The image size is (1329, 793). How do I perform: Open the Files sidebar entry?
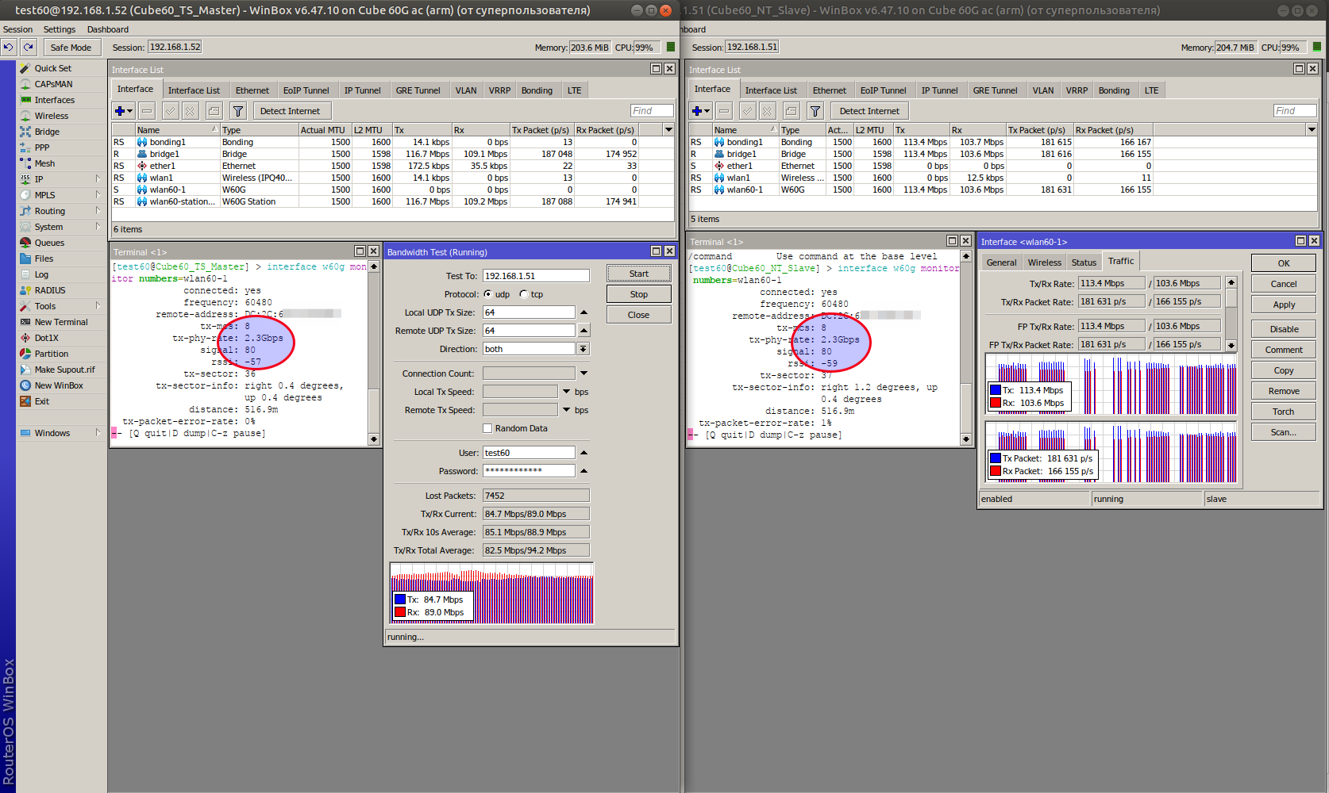44,259
